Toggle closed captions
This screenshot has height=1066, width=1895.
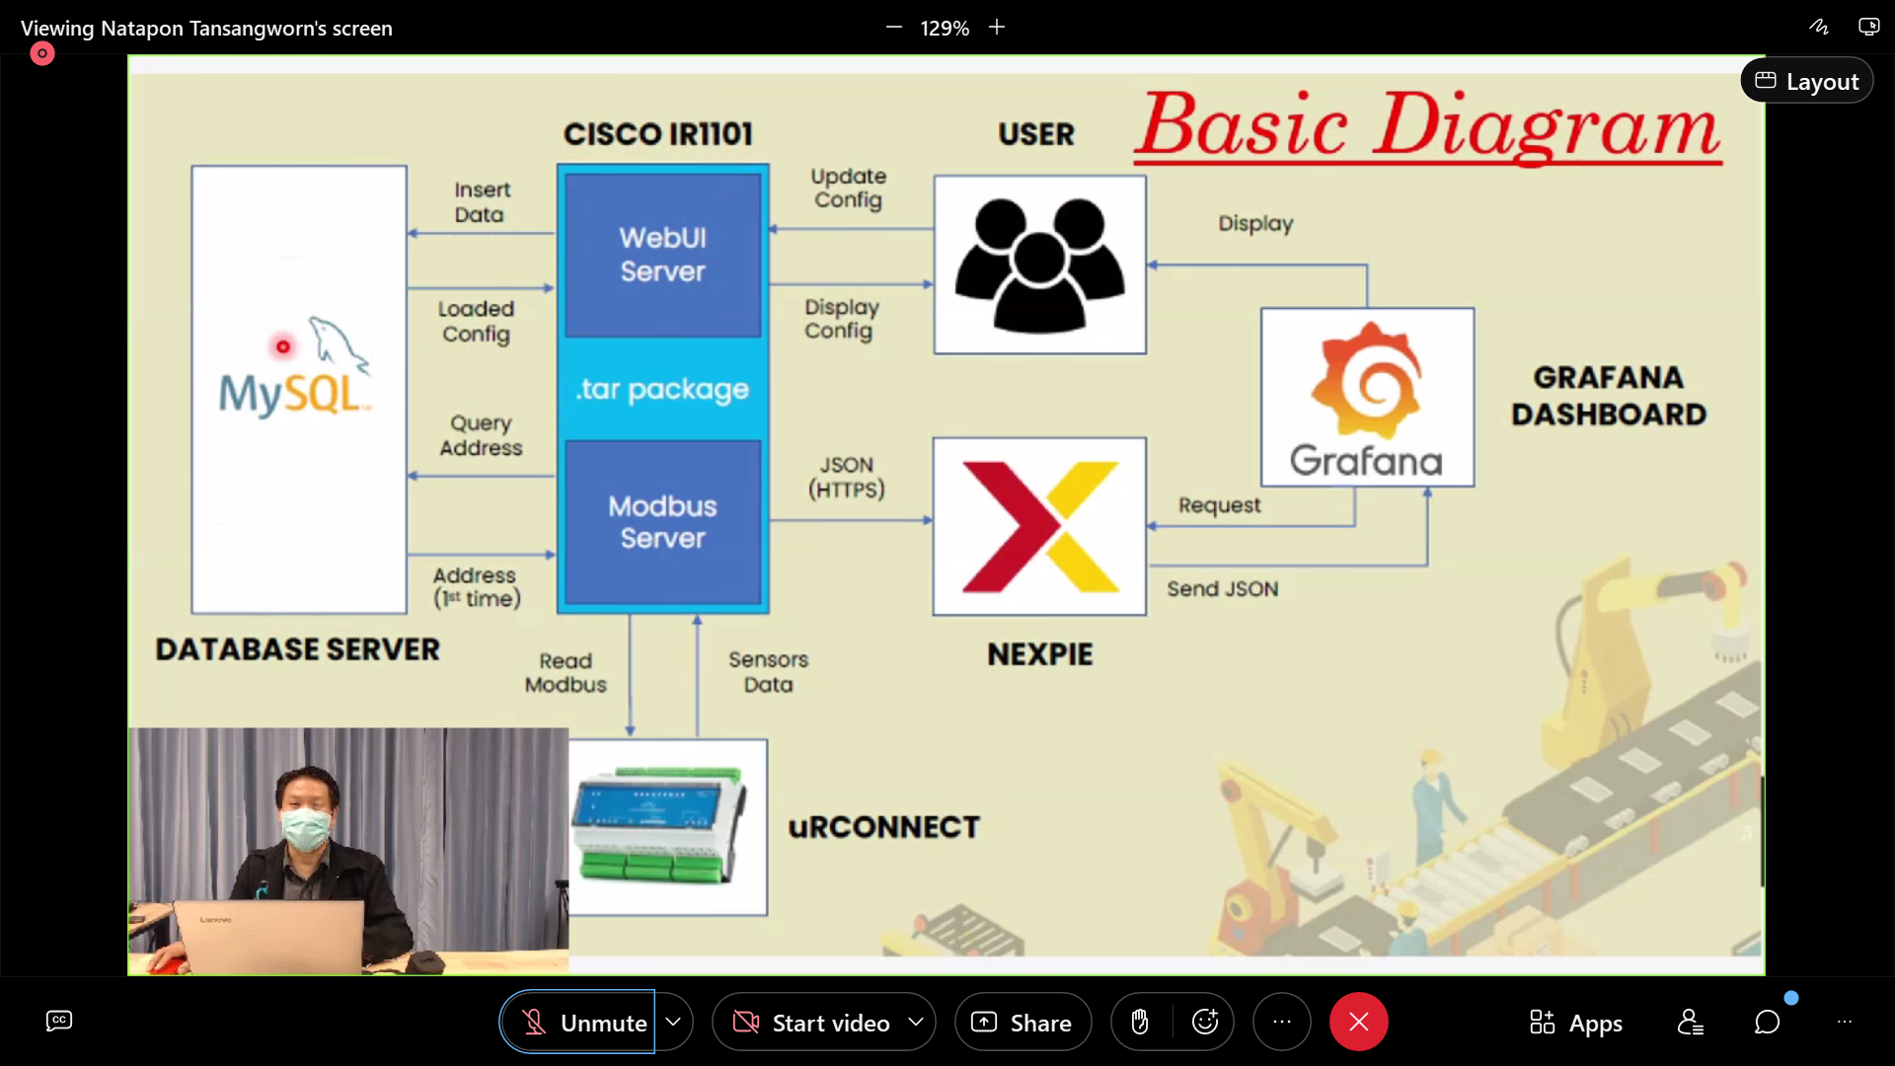(x=59, y=1022)
